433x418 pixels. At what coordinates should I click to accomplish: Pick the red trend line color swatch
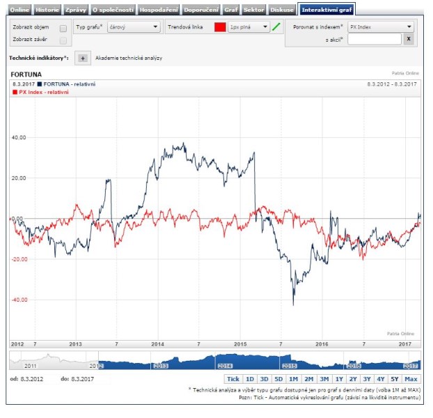pyautogui.click(x=219, y=27)
